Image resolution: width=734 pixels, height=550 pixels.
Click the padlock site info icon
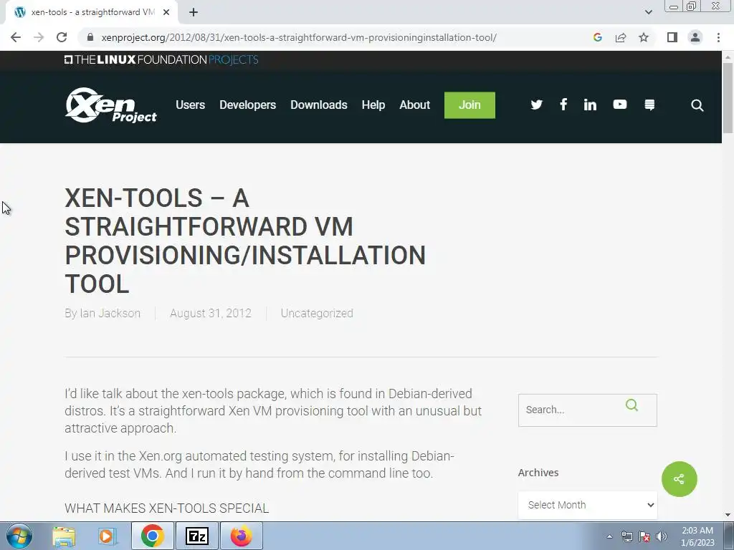coord(90,37)
